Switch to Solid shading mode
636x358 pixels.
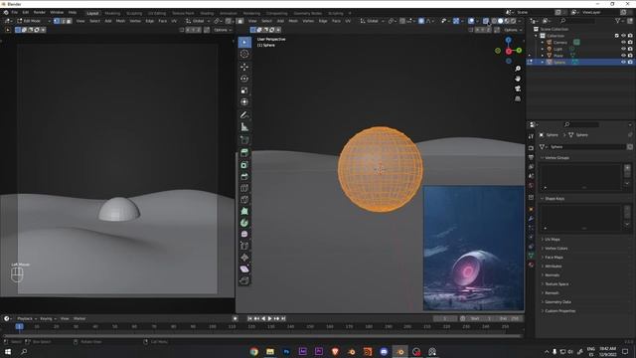click(x=501, y=21)
